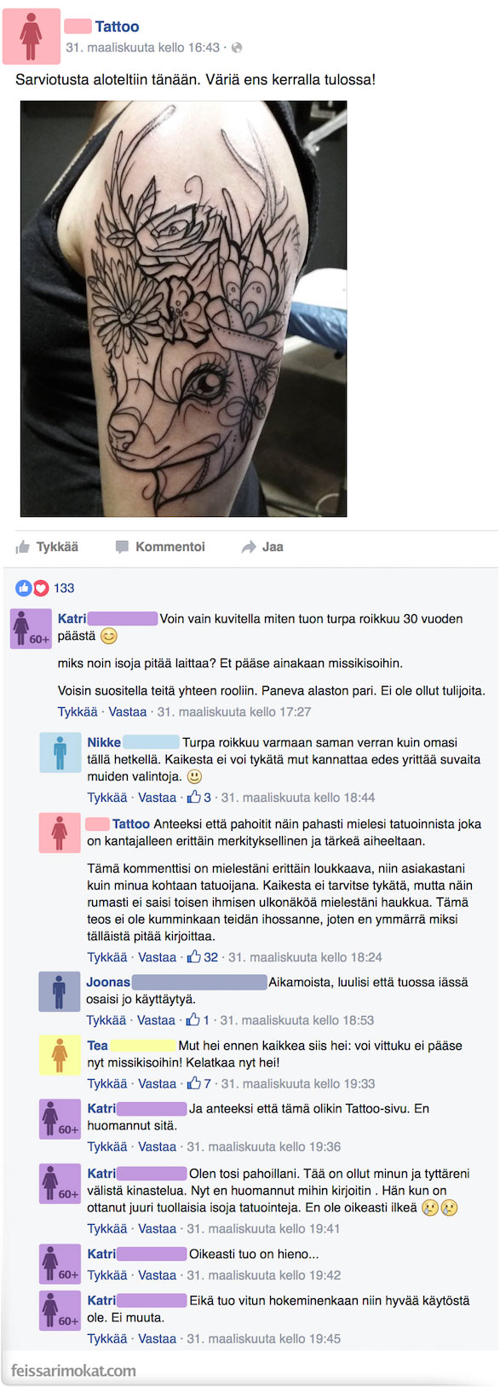Open the tattoo photo thumbnail
Screen dimensions: 500x1387
coord(183,309)
